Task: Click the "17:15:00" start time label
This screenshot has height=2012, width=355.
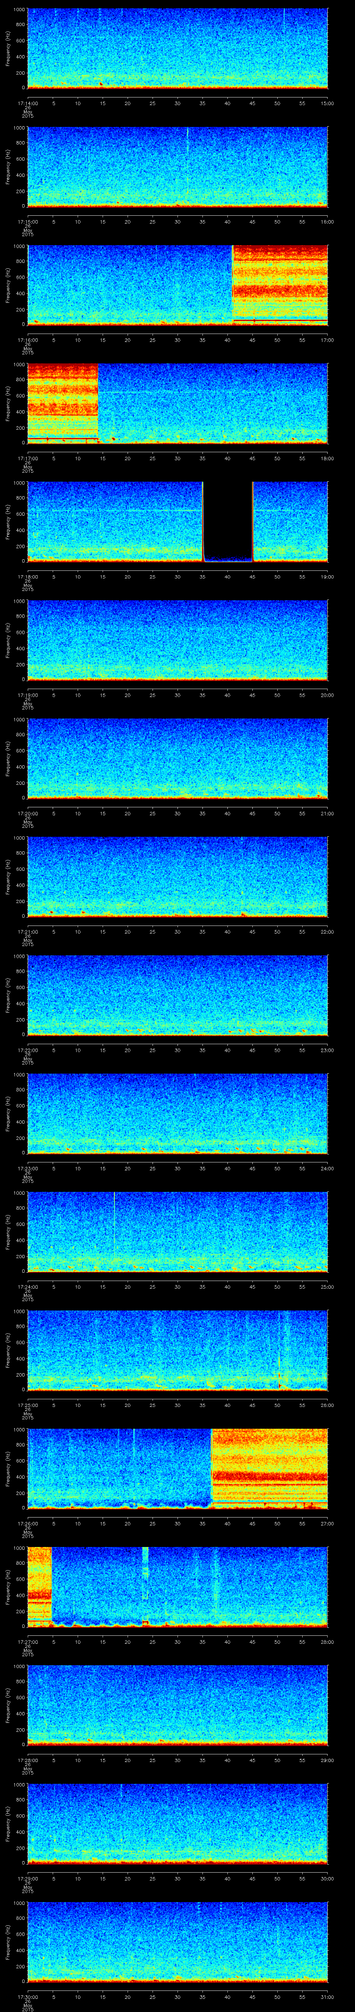Action: click(27, 222)
